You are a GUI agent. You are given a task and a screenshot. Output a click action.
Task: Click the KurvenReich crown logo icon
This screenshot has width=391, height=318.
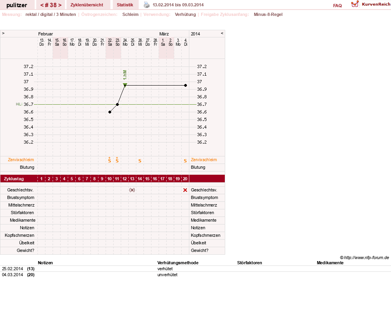[355, 4]
